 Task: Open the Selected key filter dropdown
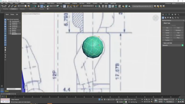(169, 99)
